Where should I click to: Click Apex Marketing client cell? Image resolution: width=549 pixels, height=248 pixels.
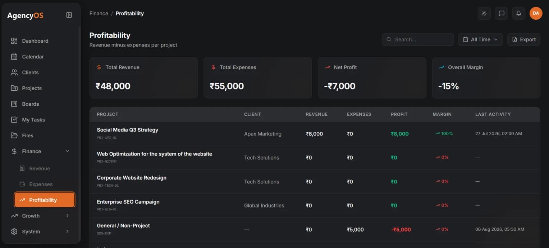(263, 134)
